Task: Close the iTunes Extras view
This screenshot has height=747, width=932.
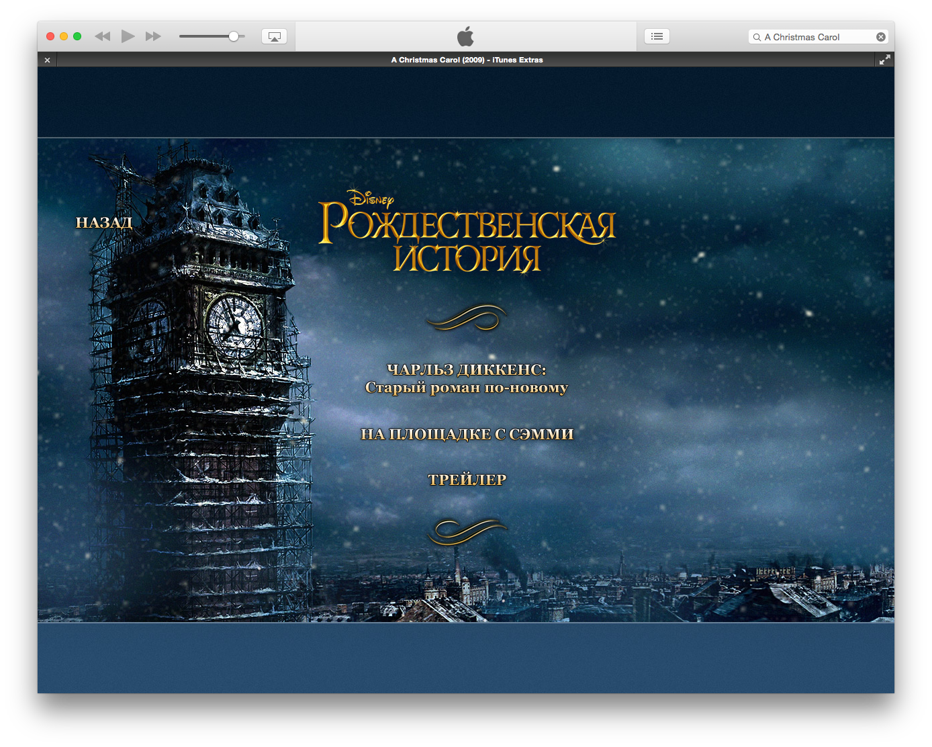Action: point(47,60)
